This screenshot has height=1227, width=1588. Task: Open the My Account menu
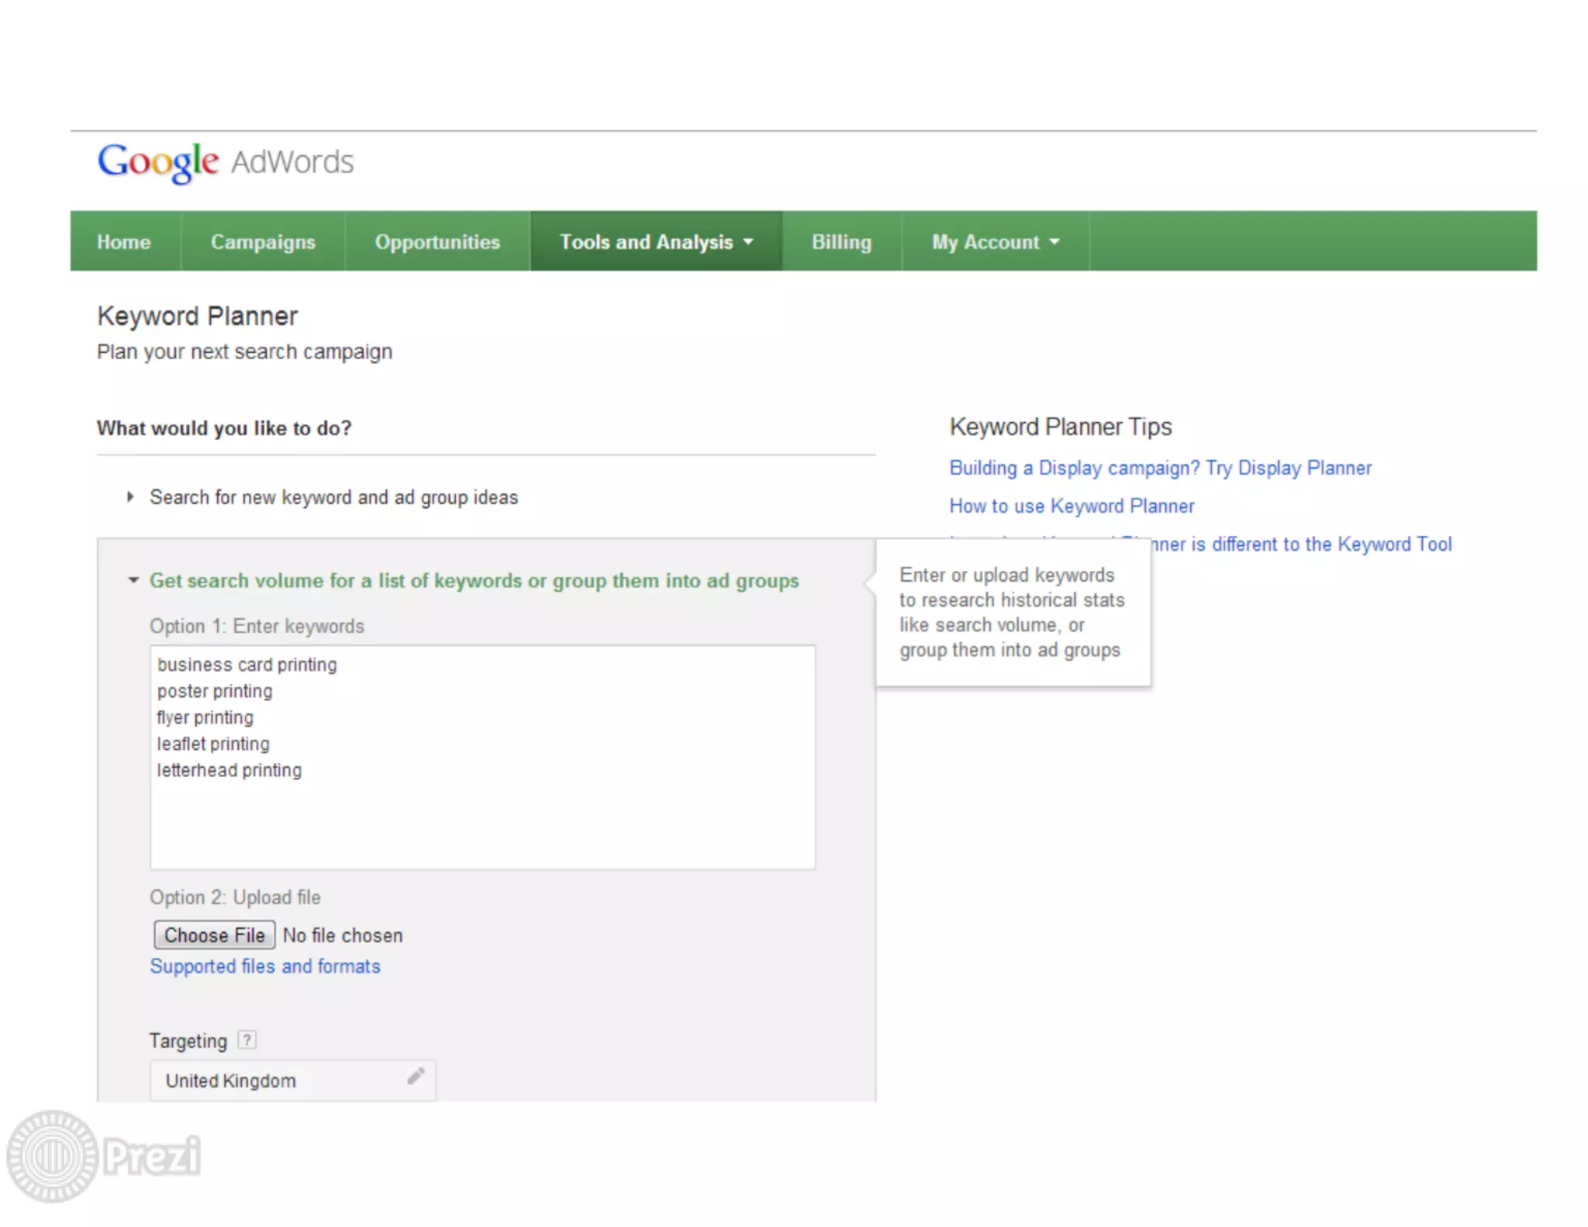[x=996, y=242]
